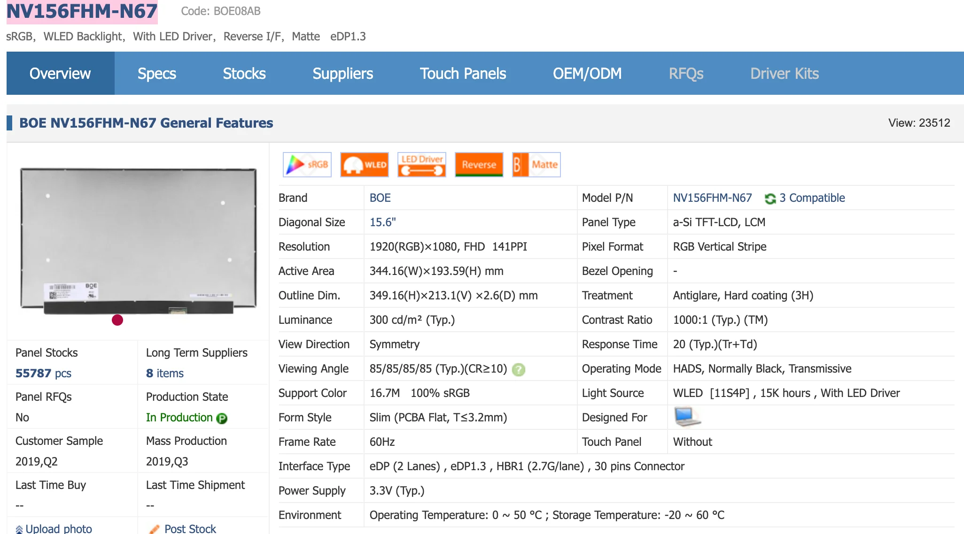The image size is (964, 534).
Task: Click the 20 (Typ.)(Tr+Td) response time value
Action: (715, 344)
